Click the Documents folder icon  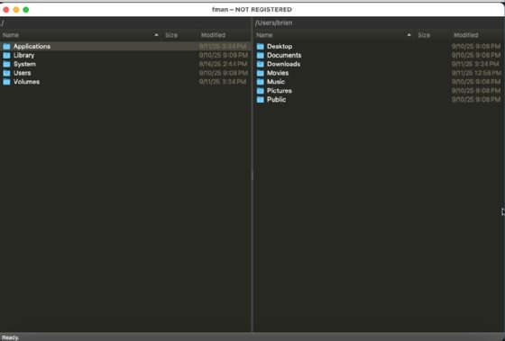click(x=261, y=55)
